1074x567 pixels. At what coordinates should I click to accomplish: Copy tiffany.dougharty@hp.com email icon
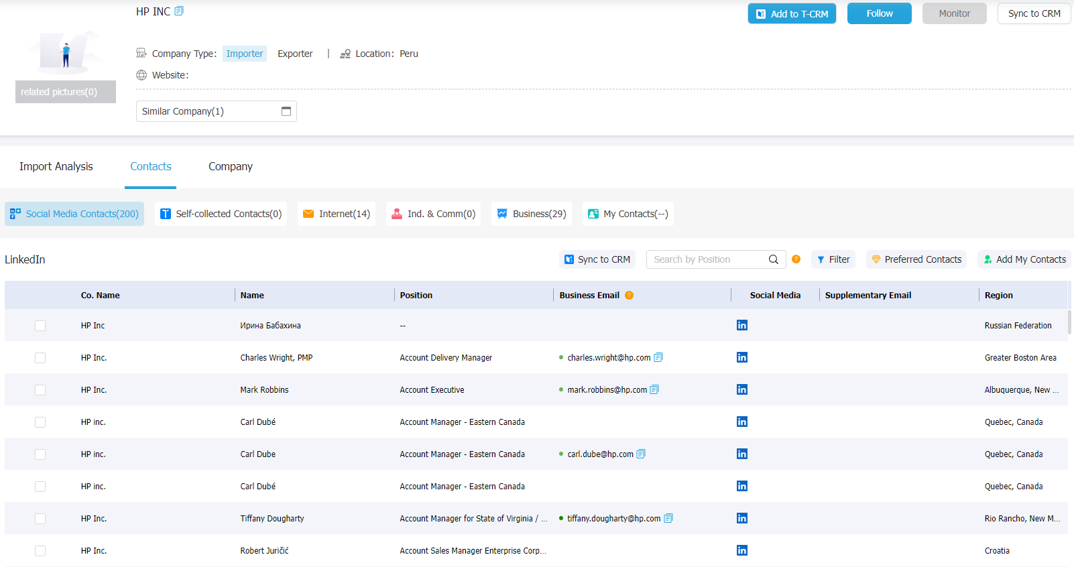[x=668, y=518]
